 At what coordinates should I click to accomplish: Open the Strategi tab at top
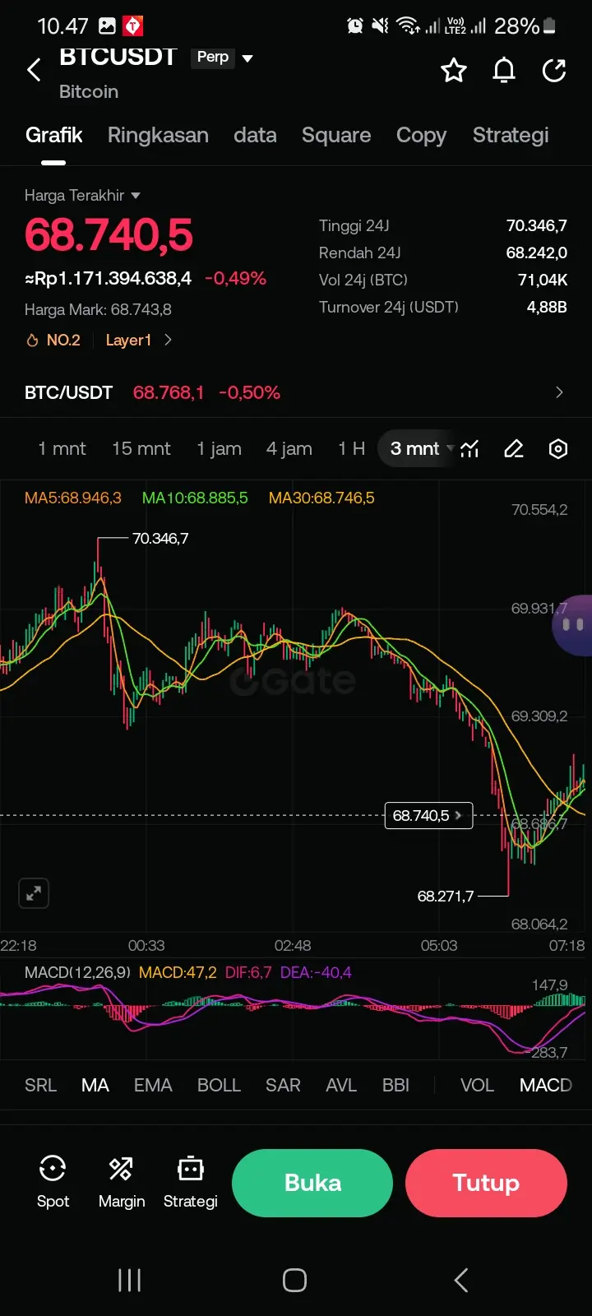(x=511, y=136)
